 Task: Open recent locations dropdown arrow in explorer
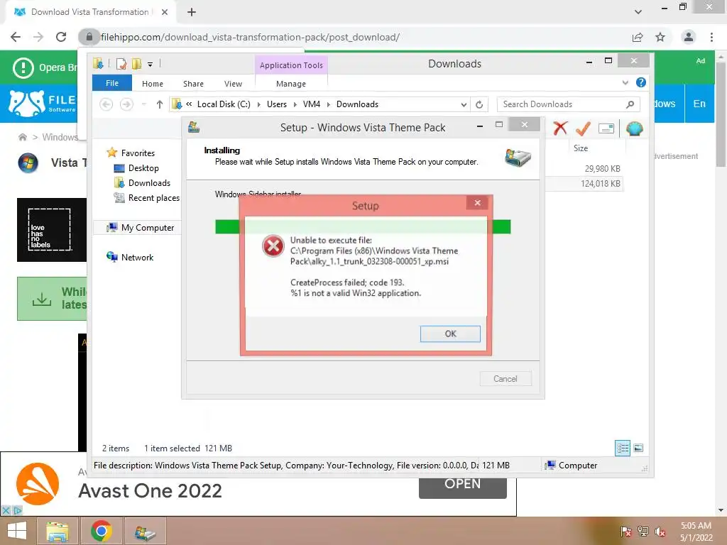(x=143, y=104)
